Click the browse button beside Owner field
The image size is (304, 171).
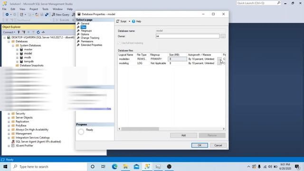(x=223, y=36)
